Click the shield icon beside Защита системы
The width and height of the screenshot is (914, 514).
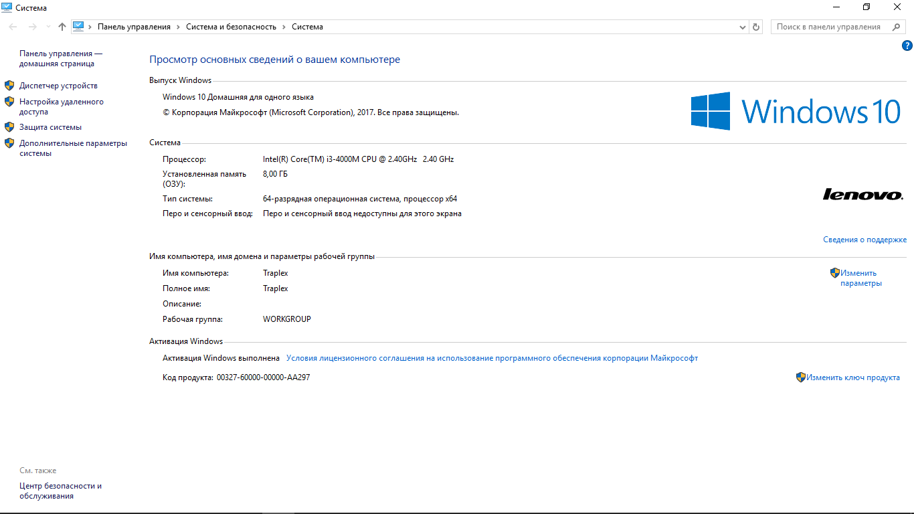pos(9,126)
